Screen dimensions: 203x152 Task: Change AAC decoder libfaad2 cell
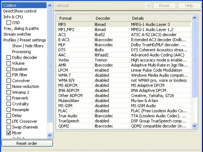point(111,55)
